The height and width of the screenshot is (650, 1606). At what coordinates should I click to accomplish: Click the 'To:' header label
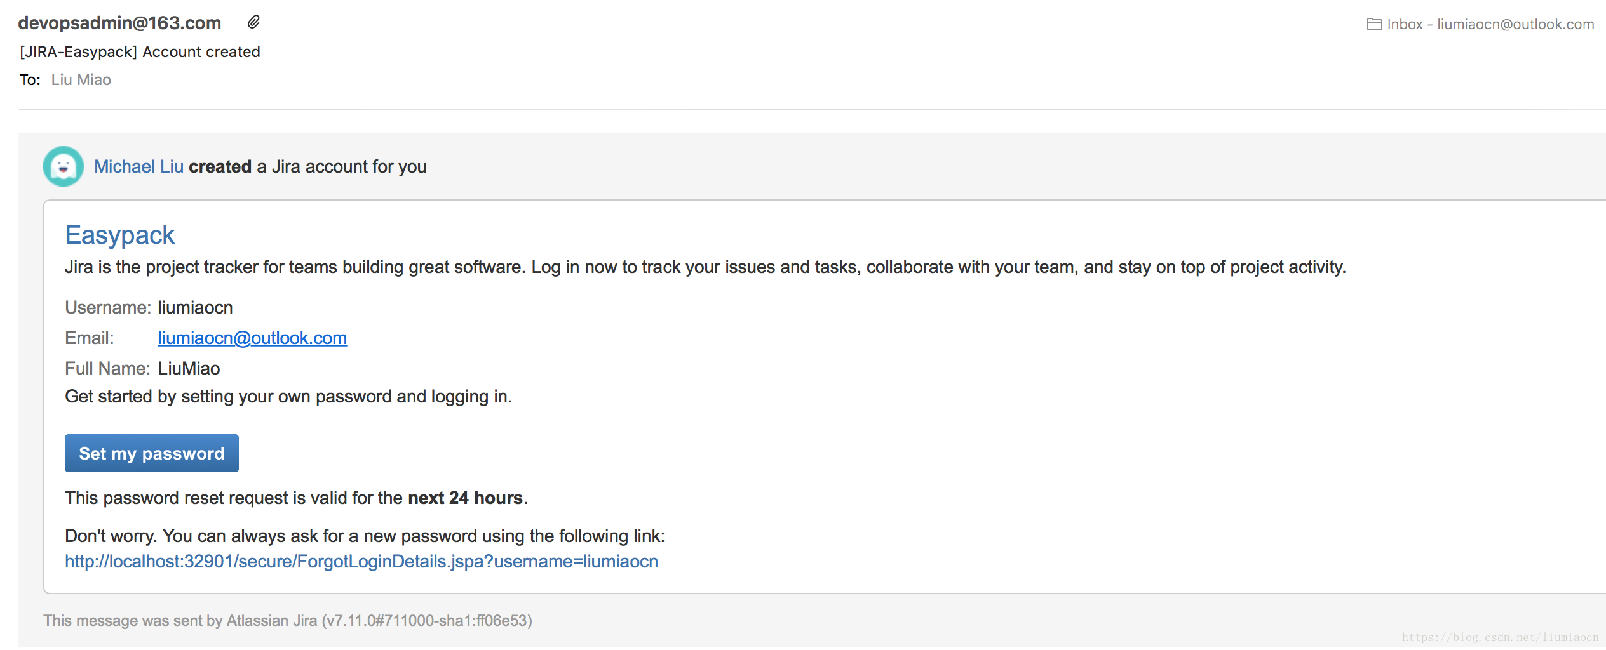[x=30, y=80]
